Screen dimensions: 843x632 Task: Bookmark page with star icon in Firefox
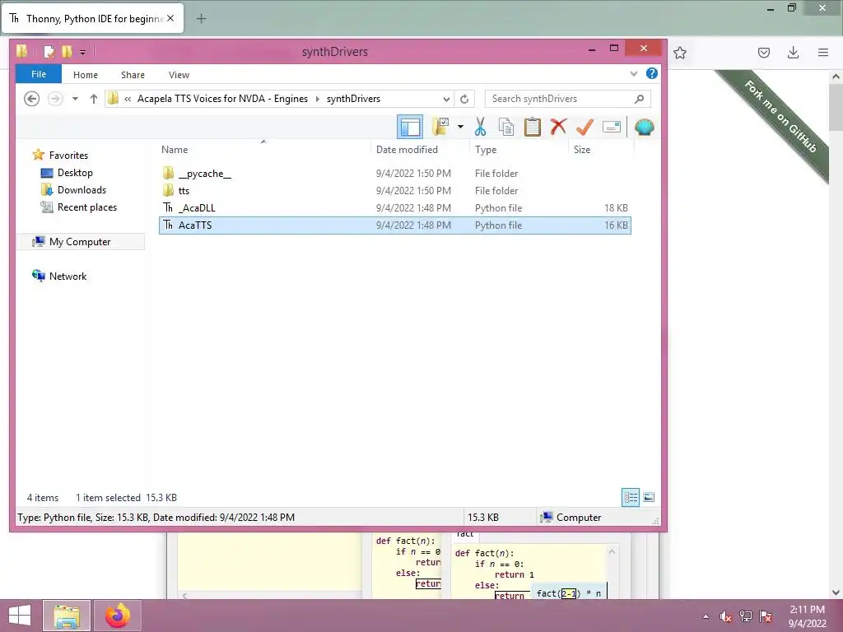coord(680,53)
